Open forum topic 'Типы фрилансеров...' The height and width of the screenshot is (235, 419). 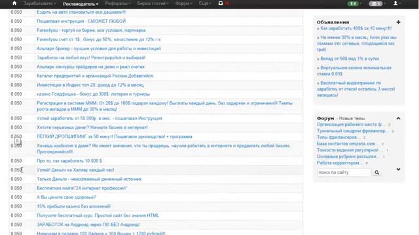(x=338, y=137)
